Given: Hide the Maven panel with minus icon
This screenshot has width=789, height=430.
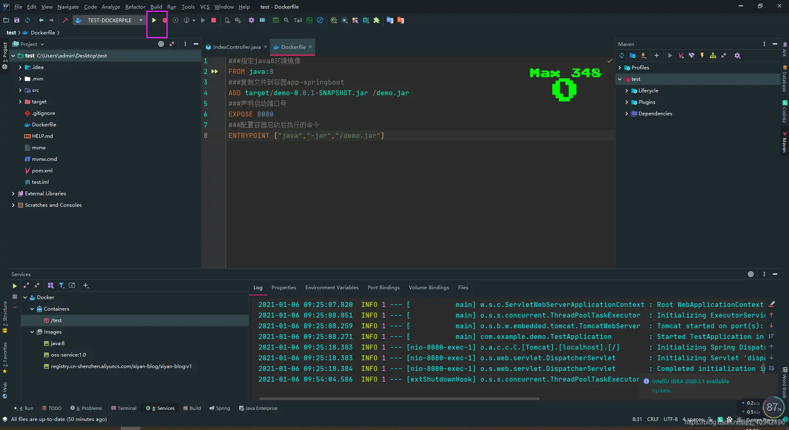Looking at the screenshot, I should click(775, 44).
